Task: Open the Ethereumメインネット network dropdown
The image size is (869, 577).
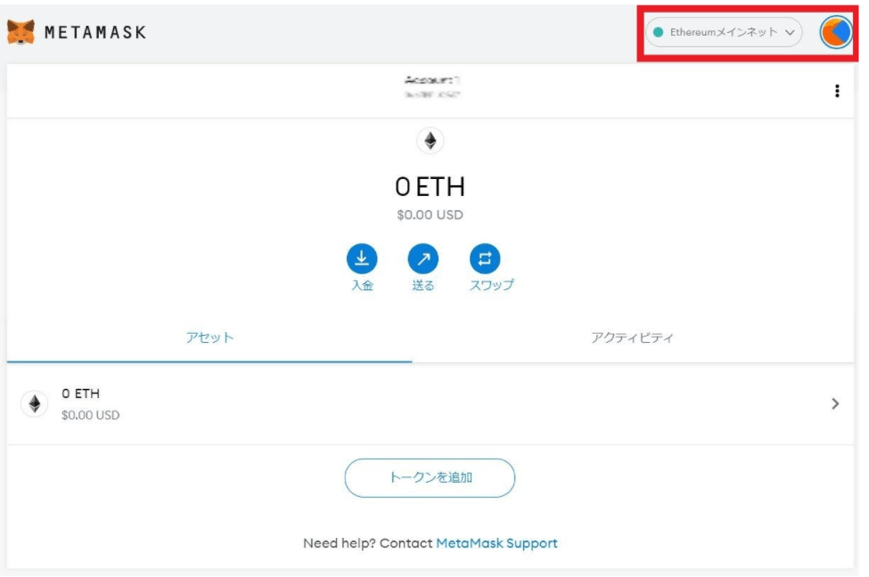Action: pyautogui.click(x=724, y=32)
